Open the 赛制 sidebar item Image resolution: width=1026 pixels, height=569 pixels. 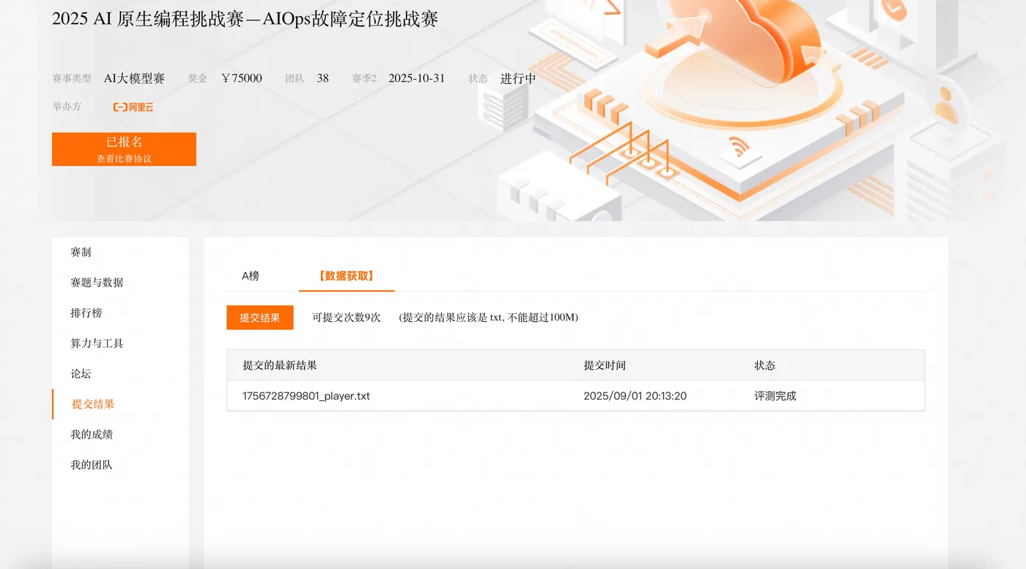(x=81, y=252)
